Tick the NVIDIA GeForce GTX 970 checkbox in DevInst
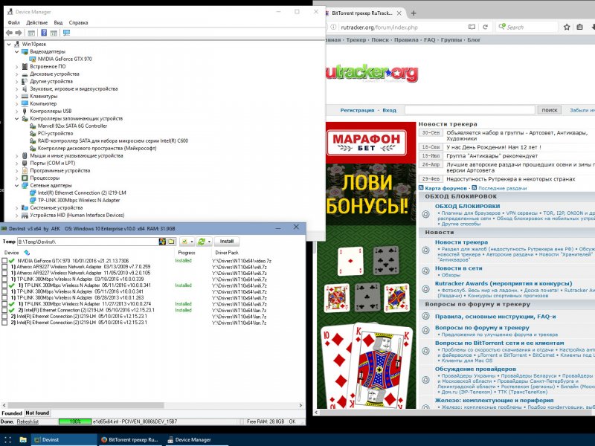The image size is (595, 446). click(4, 261)
